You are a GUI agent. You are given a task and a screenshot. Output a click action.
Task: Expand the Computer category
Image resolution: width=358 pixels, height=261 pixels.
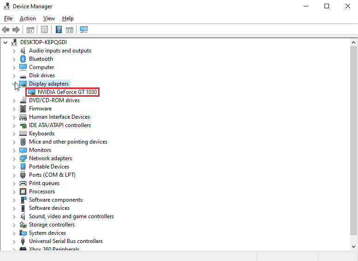click(14, 68)
